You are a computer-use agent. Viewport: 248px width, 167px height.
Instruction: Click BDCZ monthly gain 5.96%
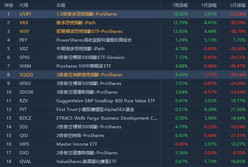click(210, 118)
